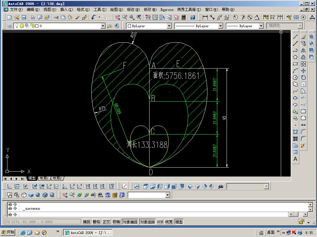Select the Polygon draw tool
The image size is (317, 237).
coord(295,57)
